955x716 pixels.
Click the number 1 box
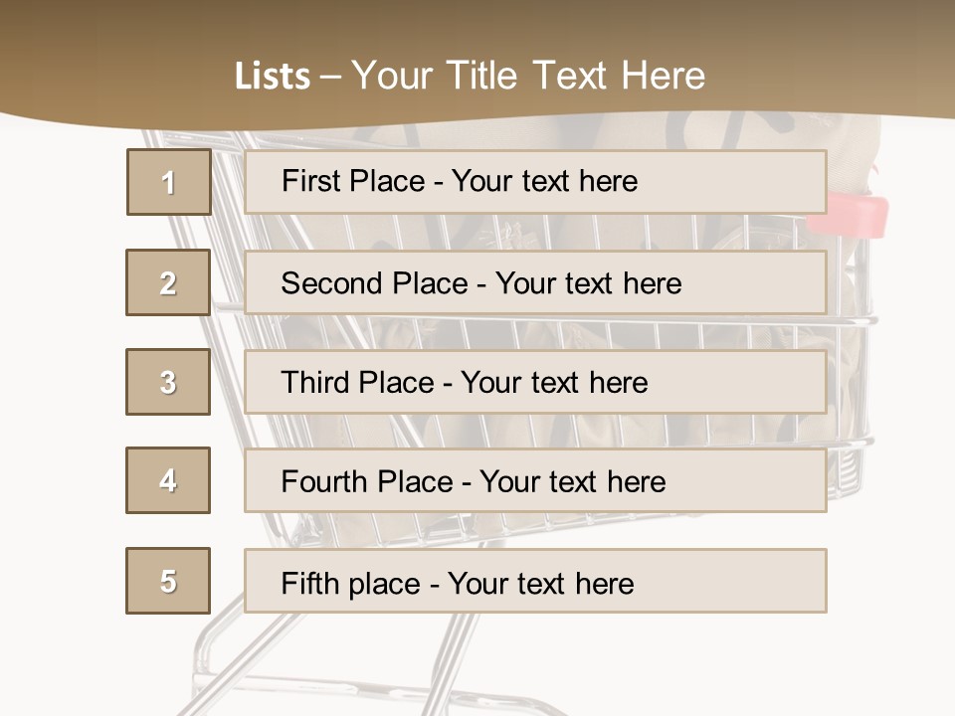[x=169, y=182]
